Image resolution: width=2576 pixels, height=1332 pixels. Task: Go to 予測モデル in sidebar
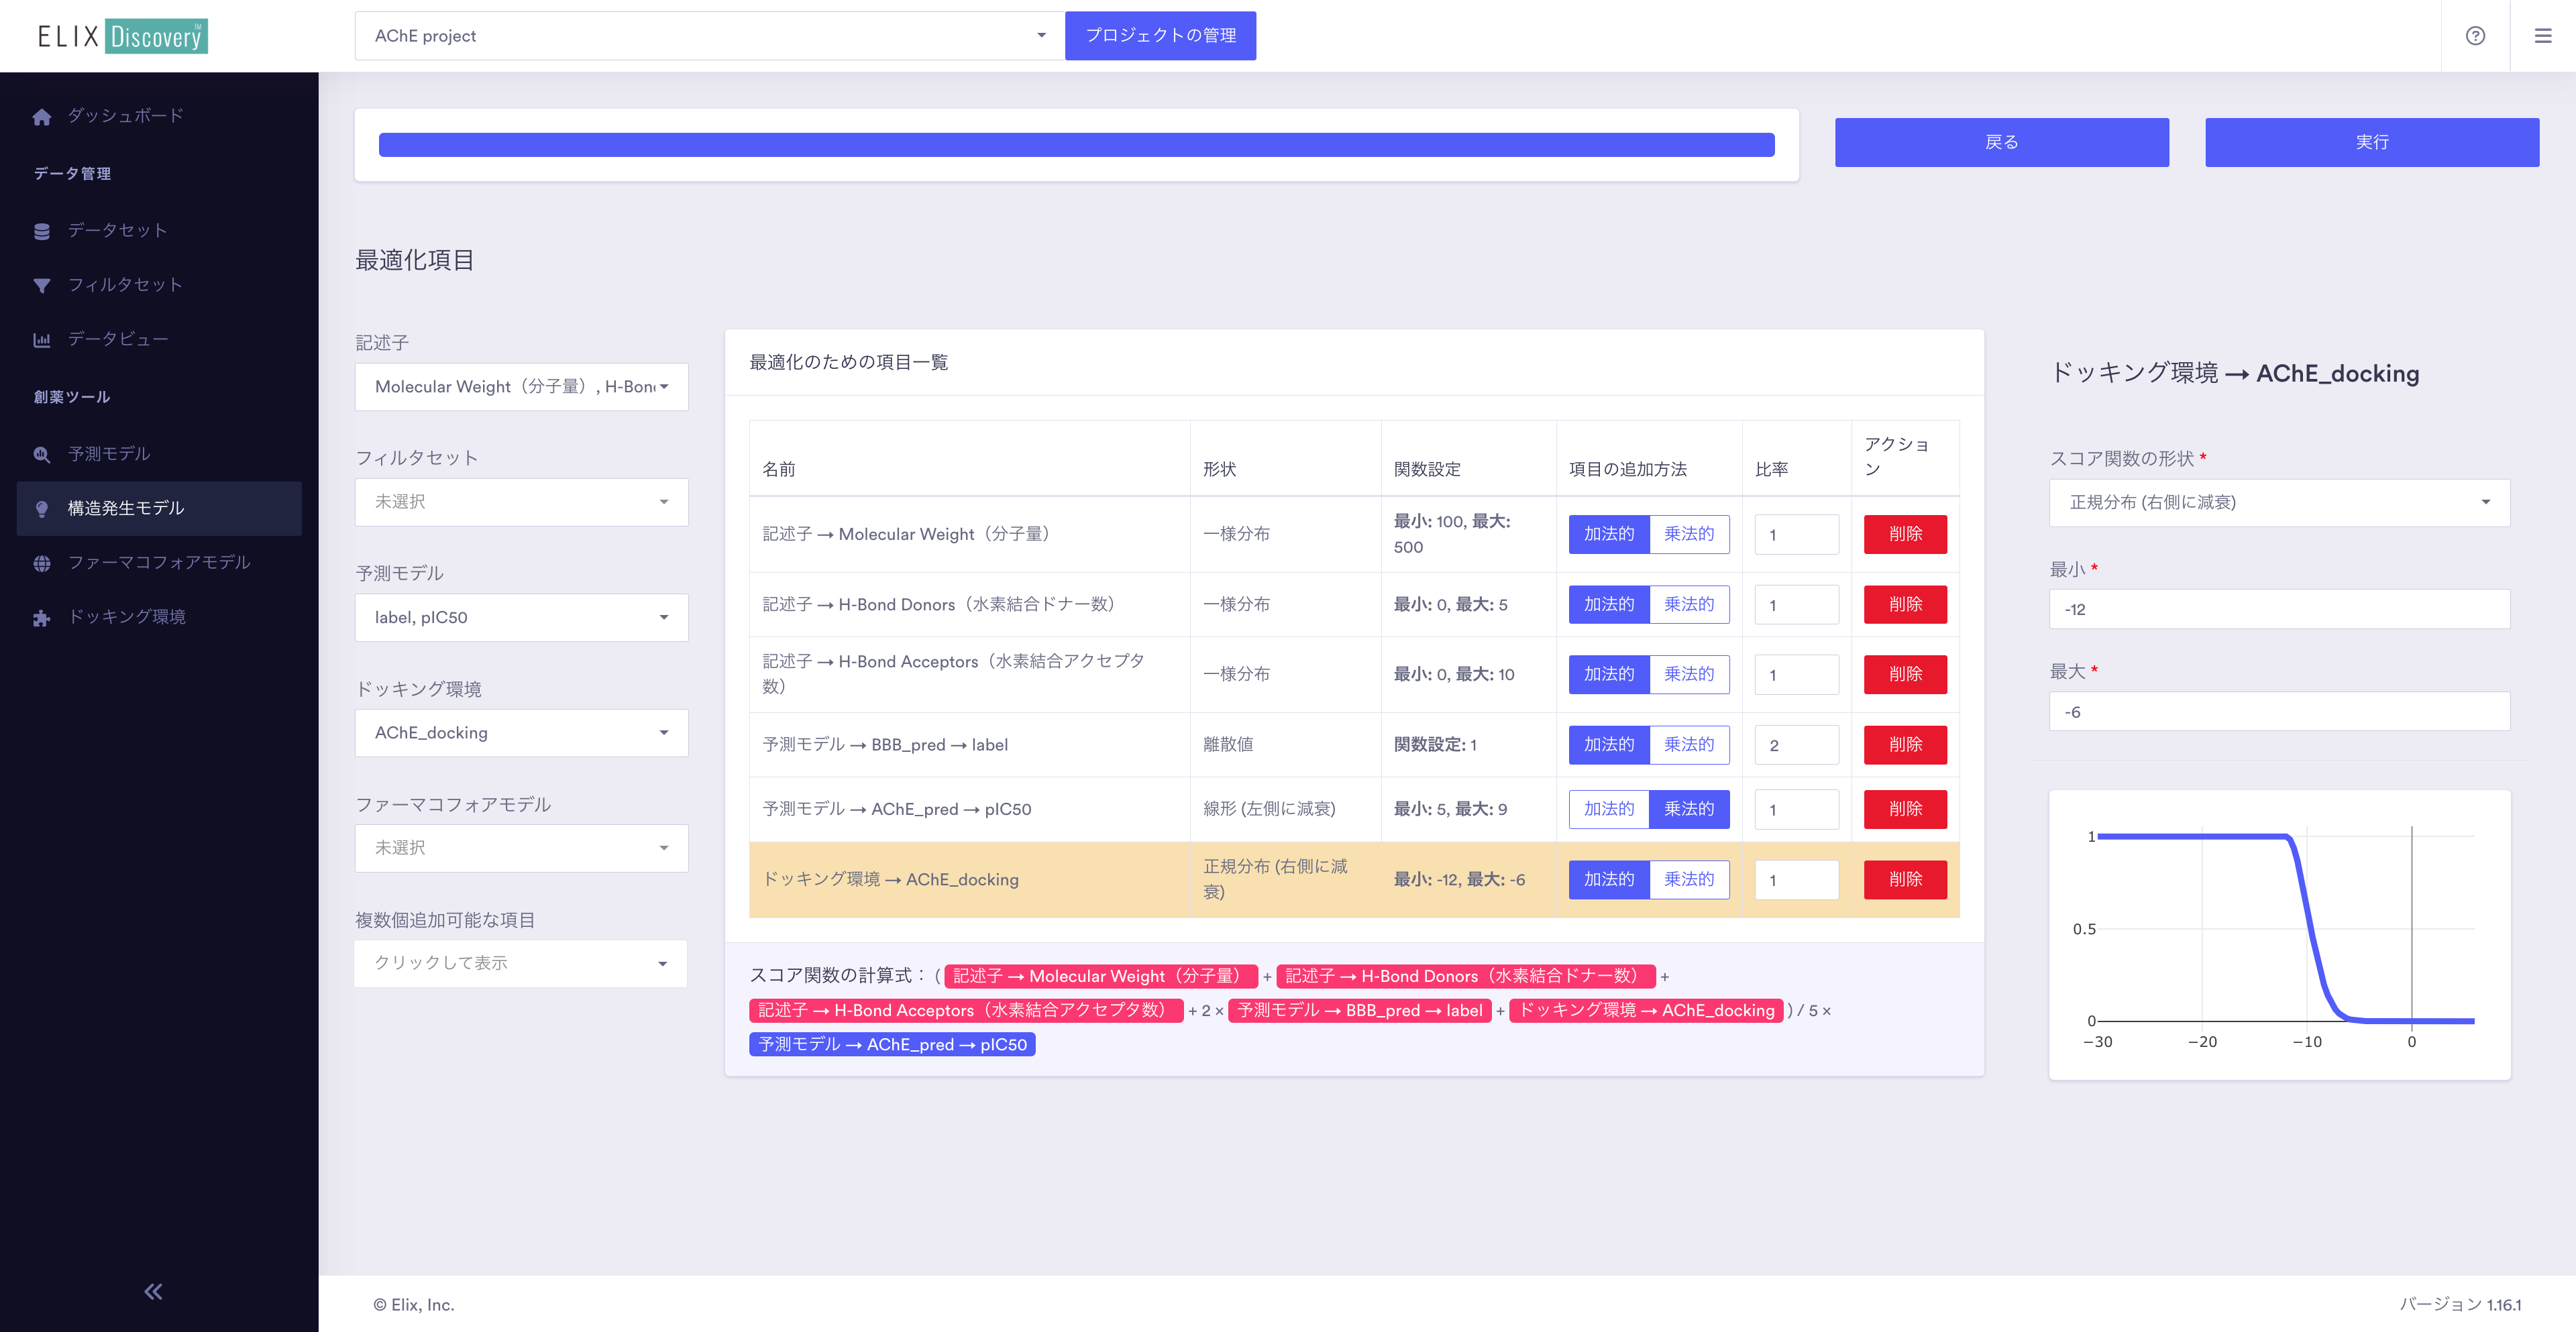click(x=109, y=454)
